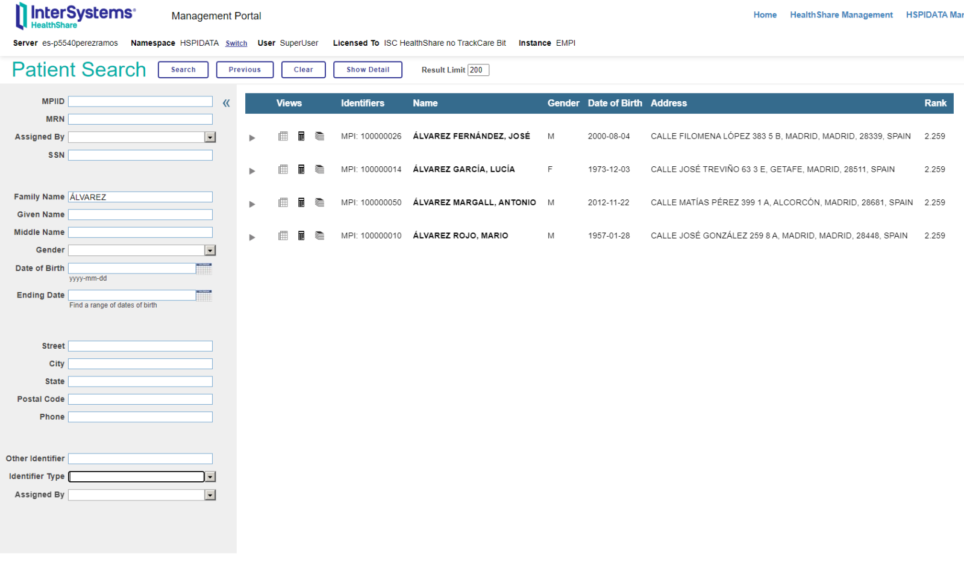The height and width of the screenshot is (571, 964).
Task: Open the Identifier Type dropdown
Action: click(210, 477)
